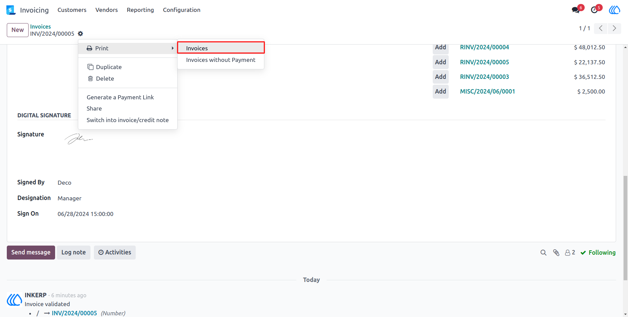The image size is (628, 317).
Task: Open the INKERP user profile icon in the navbar
Action: (x=614, y=10)
